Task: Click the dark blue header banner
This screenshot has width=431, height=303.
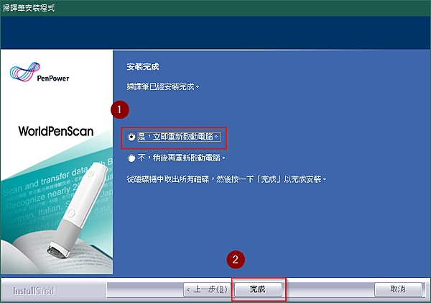Action: [x=215, y=32]
